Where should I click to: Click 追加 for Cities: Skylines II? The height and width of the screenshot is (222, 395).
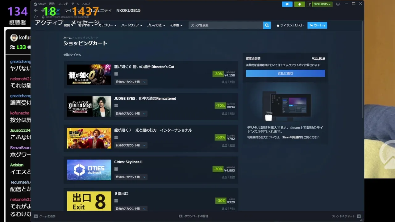click(x=224, y=177)
